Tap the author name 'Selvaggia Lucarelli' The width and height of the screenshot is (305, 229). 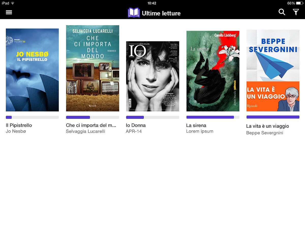[x=85, y=131]
